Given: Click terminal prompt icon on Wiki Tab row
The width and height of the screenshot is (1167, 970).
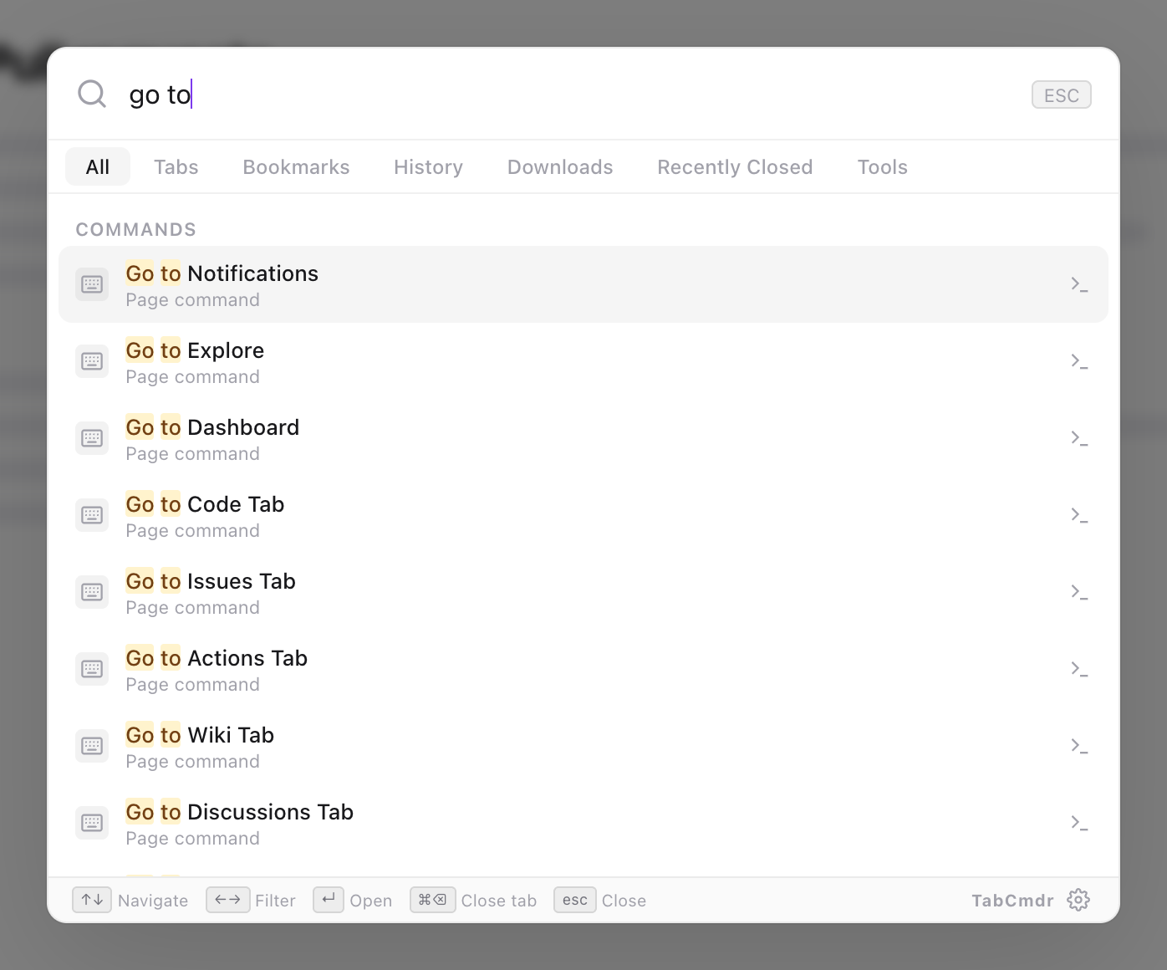Looking at the screenshot, I should tap(1079, 746).
